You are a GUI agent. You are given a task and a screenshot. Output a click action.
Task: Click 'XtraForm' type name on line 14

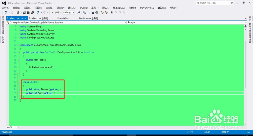[x=89, y=52]
